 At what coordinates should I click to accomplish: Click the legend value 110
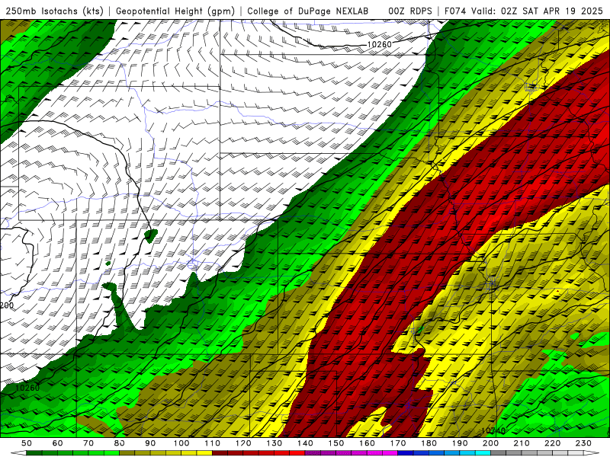[x=213, y=443]
